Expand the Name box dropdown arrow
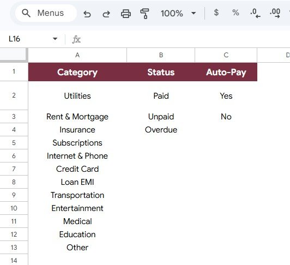This screenshot has height=265, width=290. (x=55, y=39)
